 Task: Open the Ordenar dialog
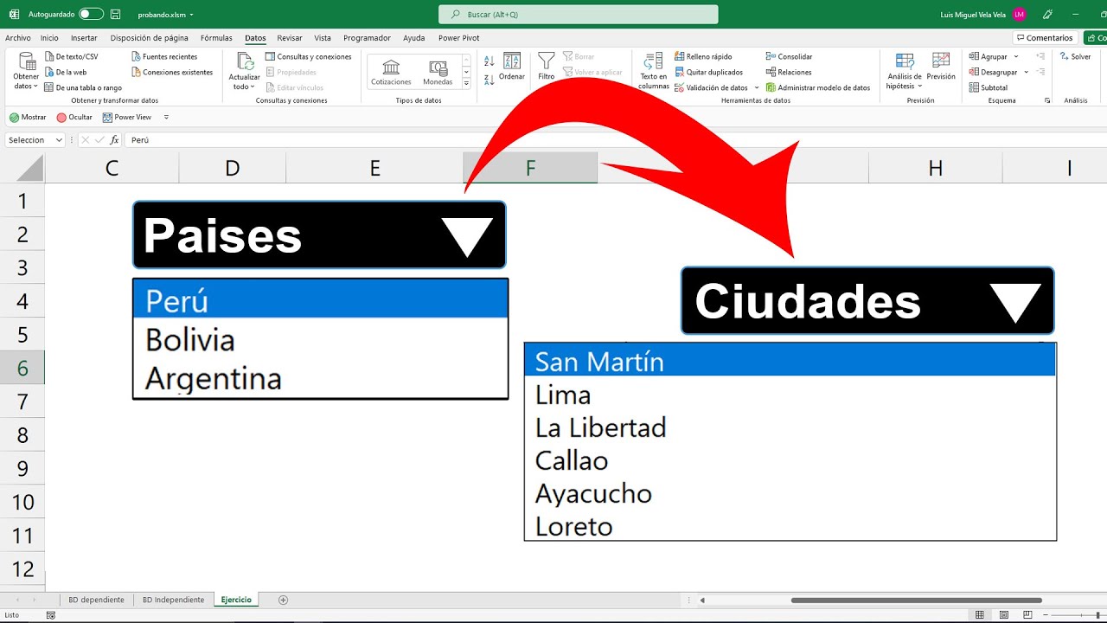(x=512, y=67)
